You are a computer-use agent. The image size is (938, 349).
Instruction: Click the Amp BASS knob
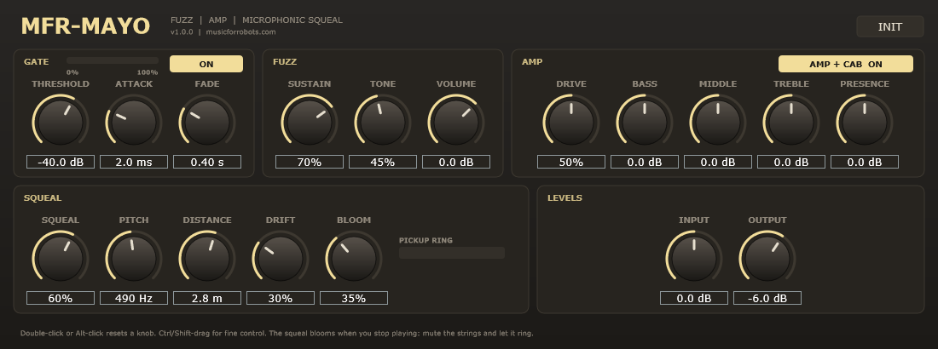click(x=645, y=122)
